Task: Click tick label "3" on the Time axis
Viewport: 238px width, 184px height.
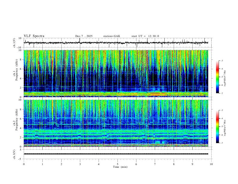Action: click(x=80, y=164)
